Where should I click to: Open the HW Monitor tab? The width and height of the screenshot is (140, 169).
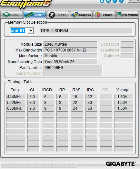(x=127, y=15)
